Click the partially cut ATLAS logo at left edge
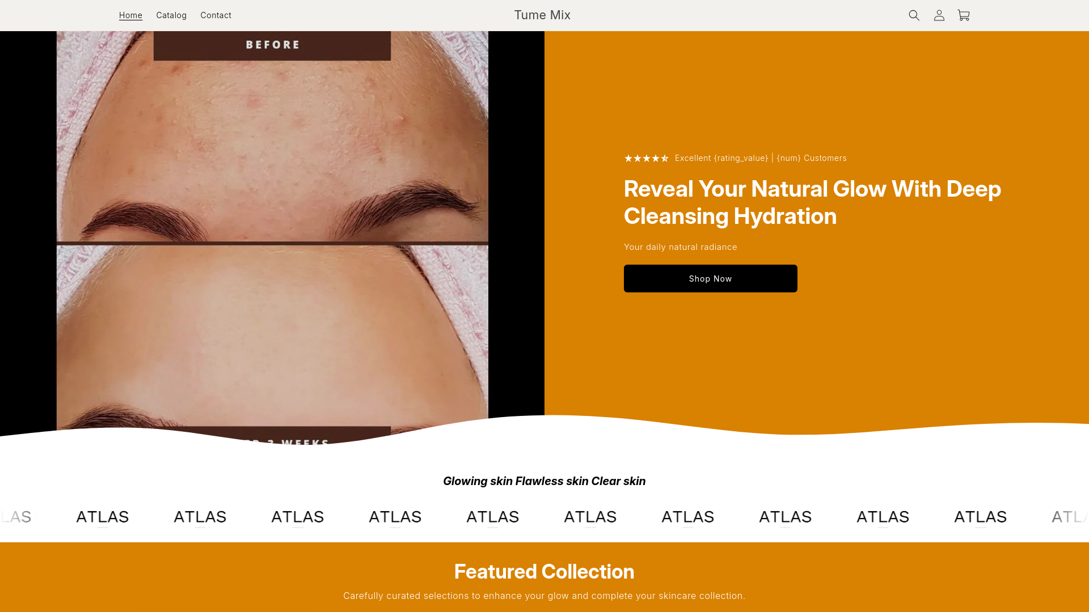This screenshot has width=1089, height=612. coord(16,517)
